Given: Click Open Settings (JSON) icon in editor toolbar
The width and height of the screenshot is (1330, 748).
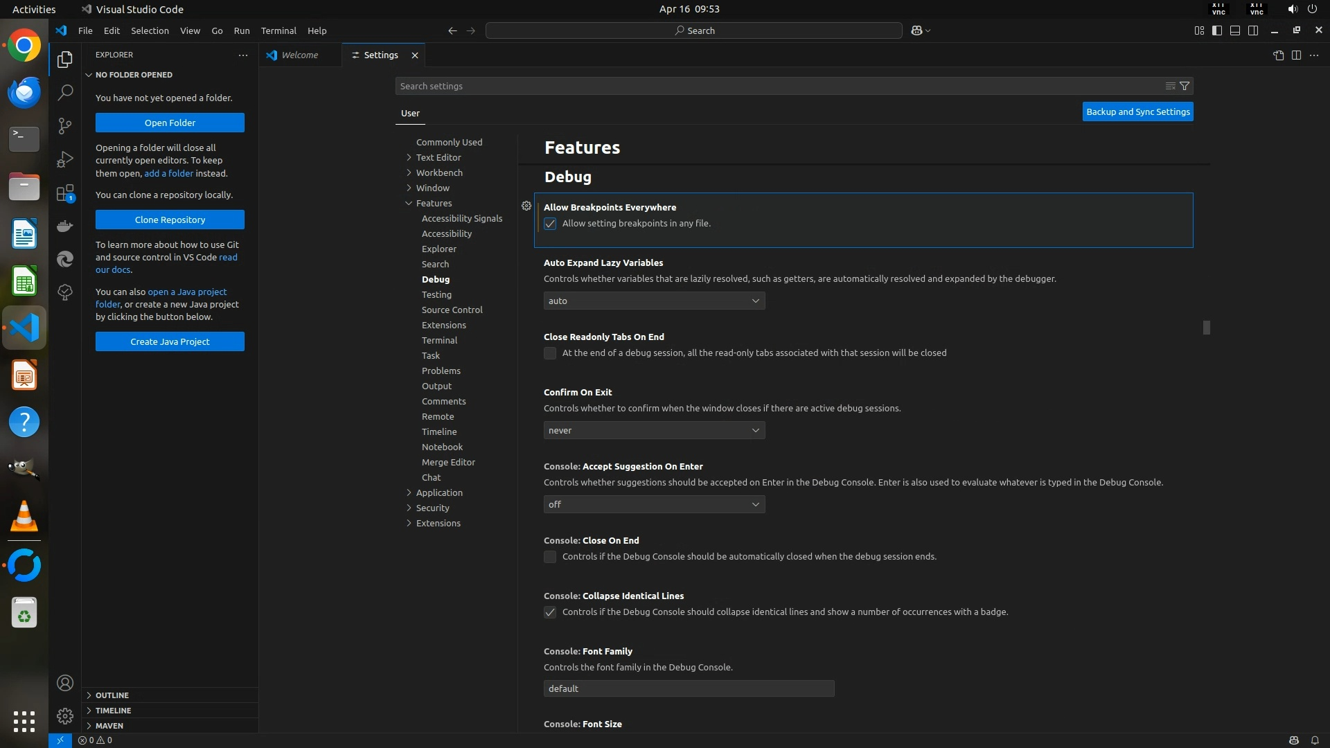Looking at the screenshot, I should 1278,55.
